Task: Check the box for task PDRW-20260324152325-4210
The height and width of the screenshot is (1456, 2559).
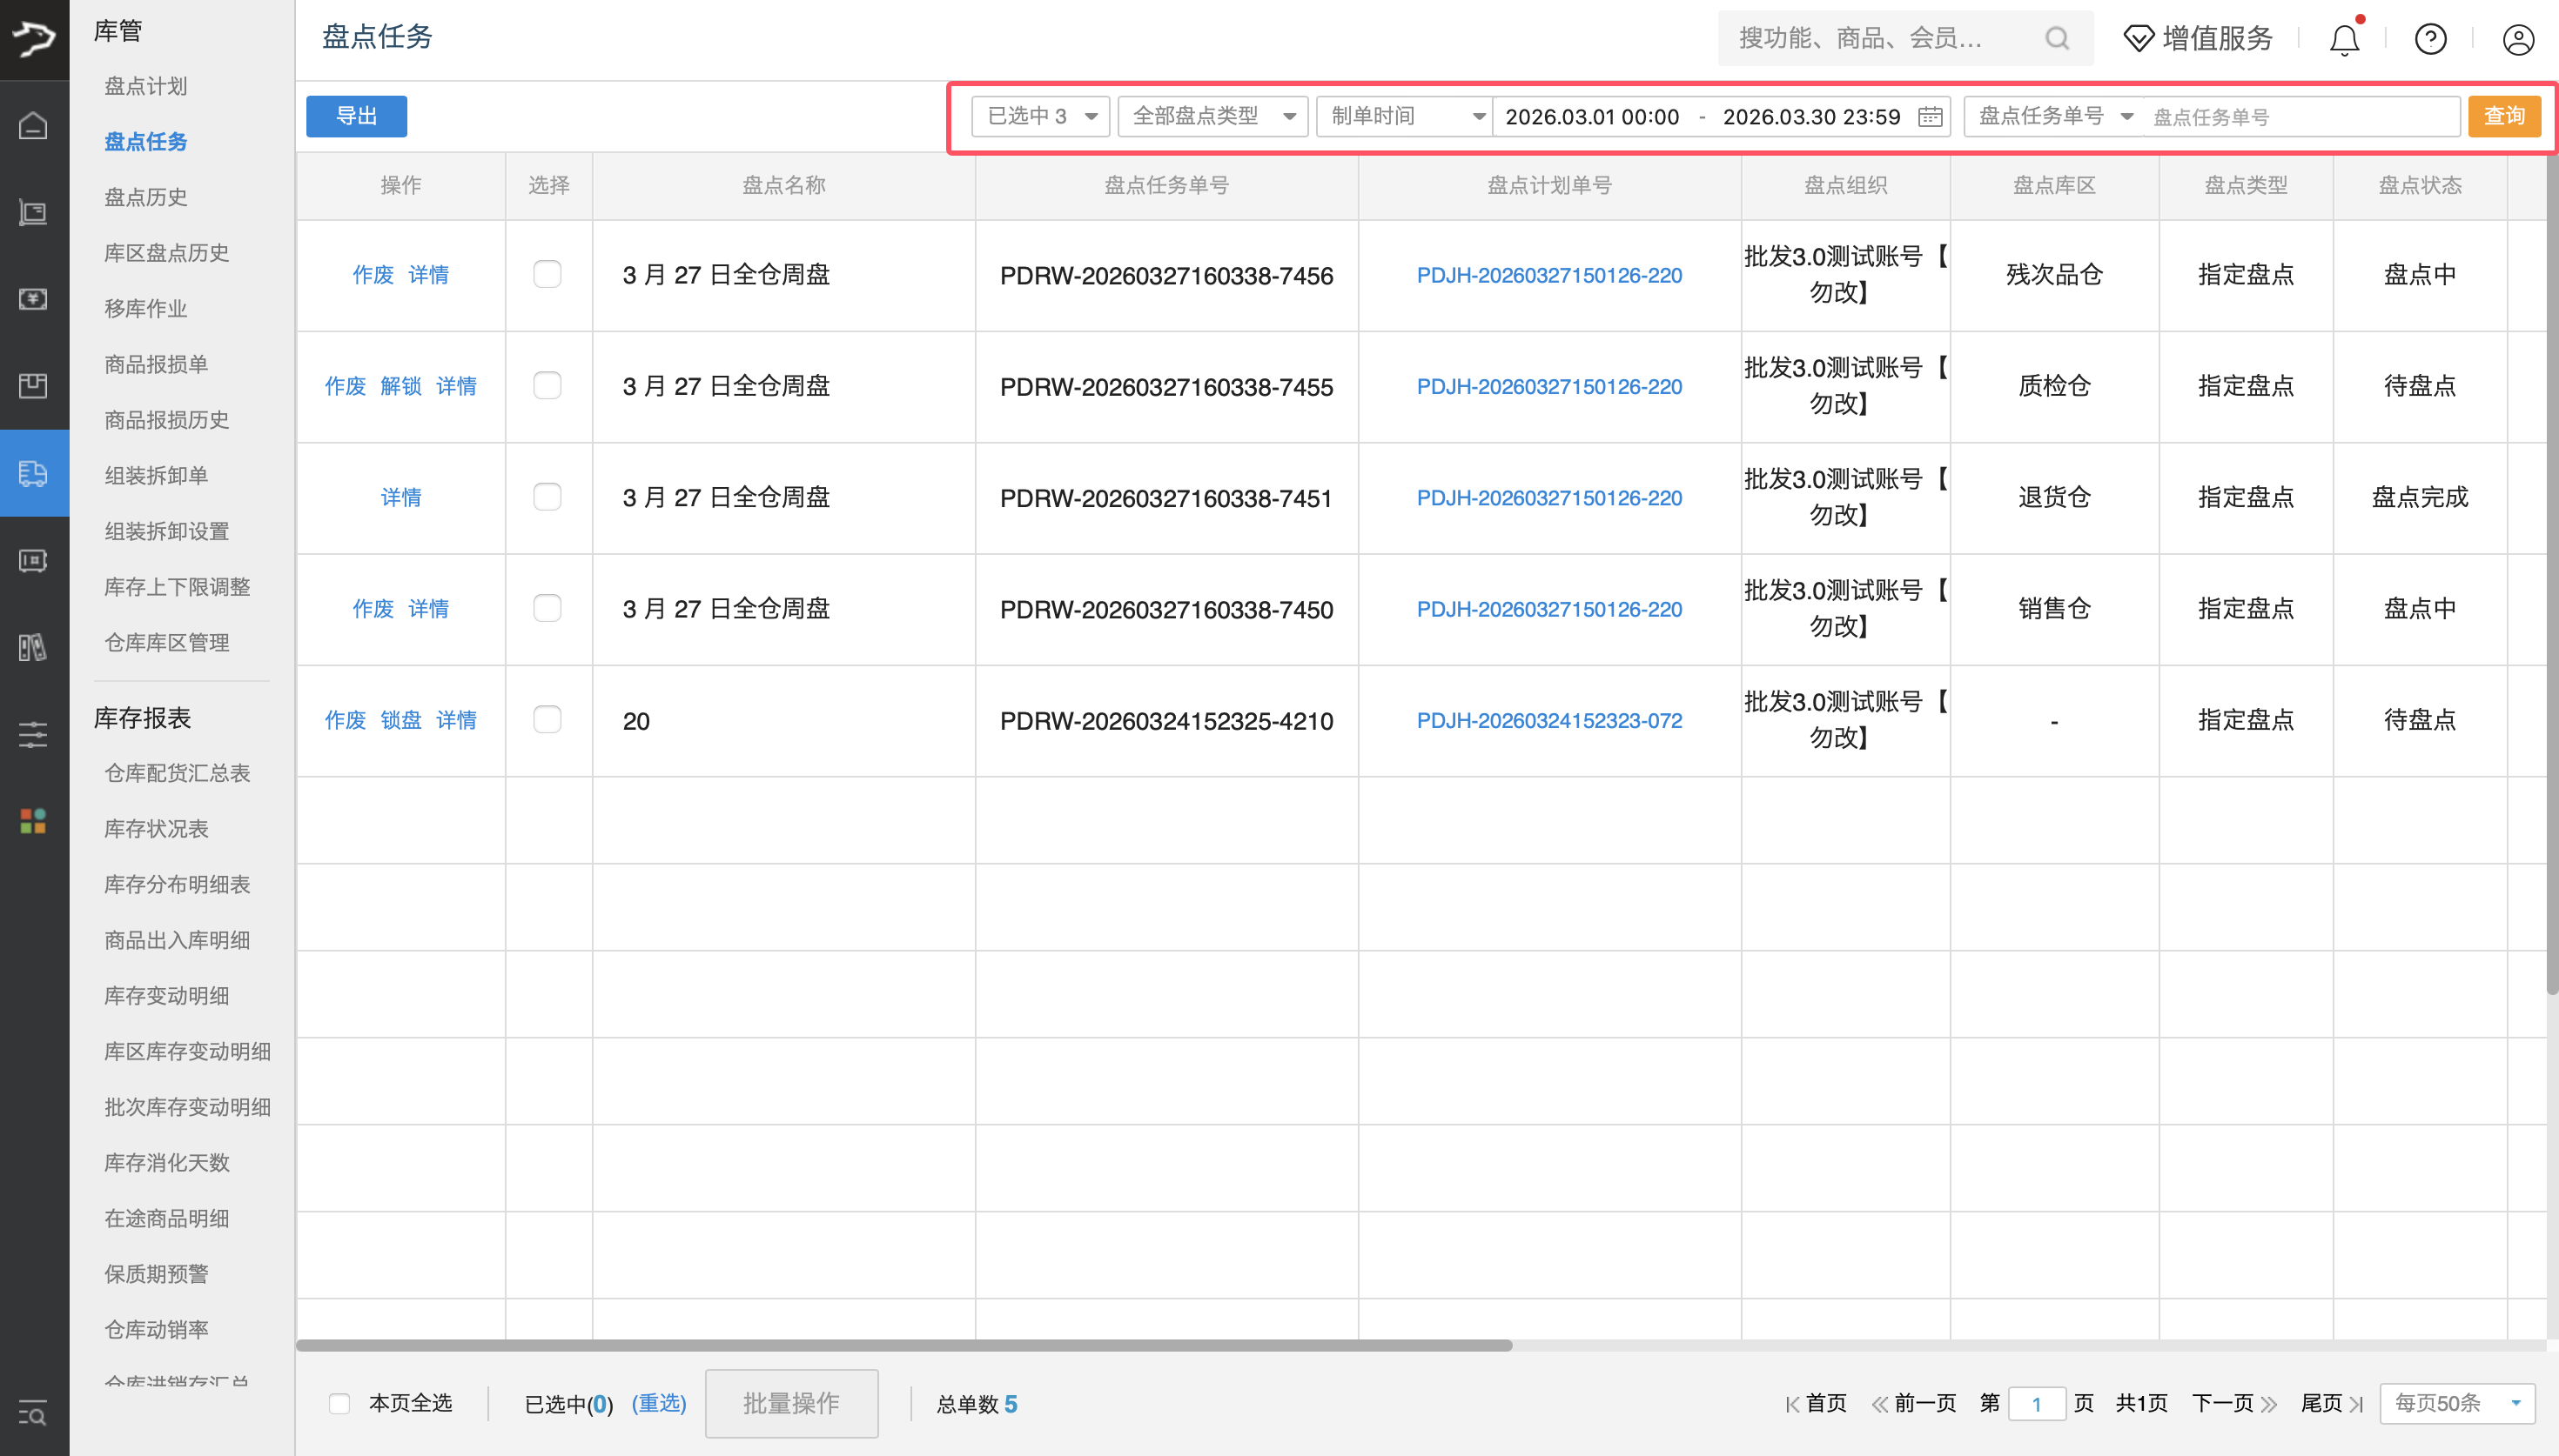Action: tap(547, 720)
